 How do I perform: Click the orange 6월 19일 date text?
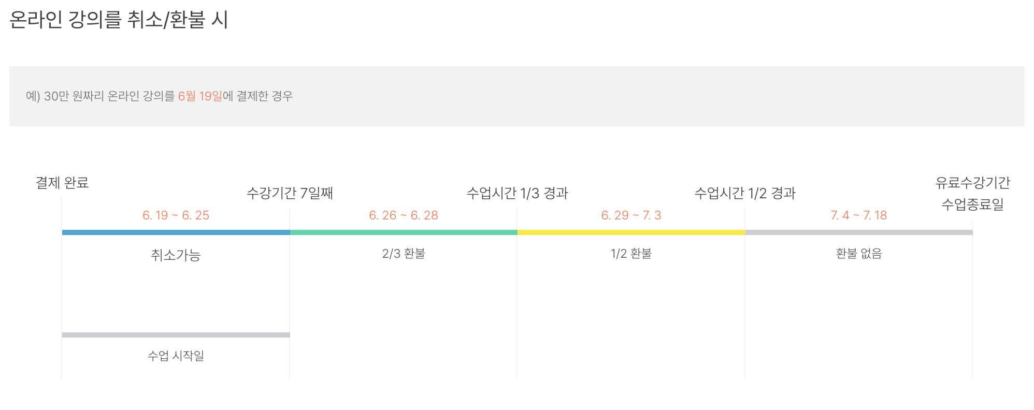(200, 96)
